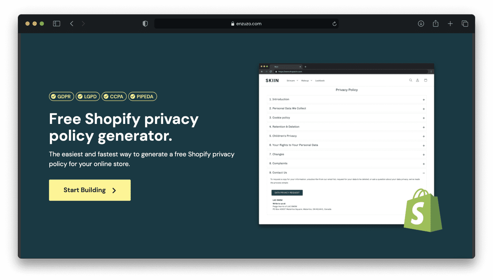The width and height of the screenshot is (493, 280).
Task: Expand the 1. Introduction section
Action: pos(347,100)
